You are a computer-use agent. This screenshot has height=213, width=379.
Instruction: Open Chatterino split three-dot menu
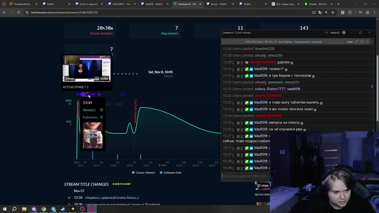[367, 42]
